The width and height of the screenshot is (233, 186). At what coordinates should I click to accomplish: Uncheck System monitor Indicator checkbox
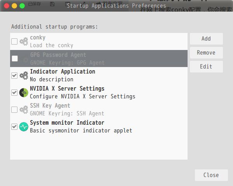[14, 127]
